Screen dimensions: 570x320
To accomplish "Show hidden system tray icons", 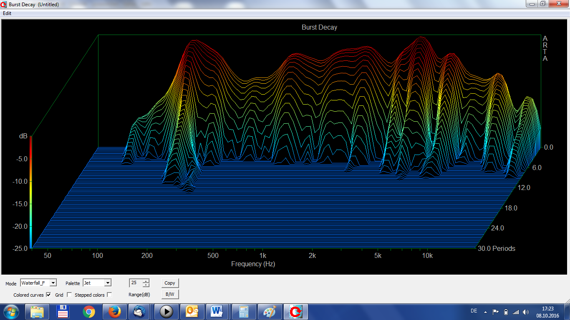I will click(x=485, y=312).
